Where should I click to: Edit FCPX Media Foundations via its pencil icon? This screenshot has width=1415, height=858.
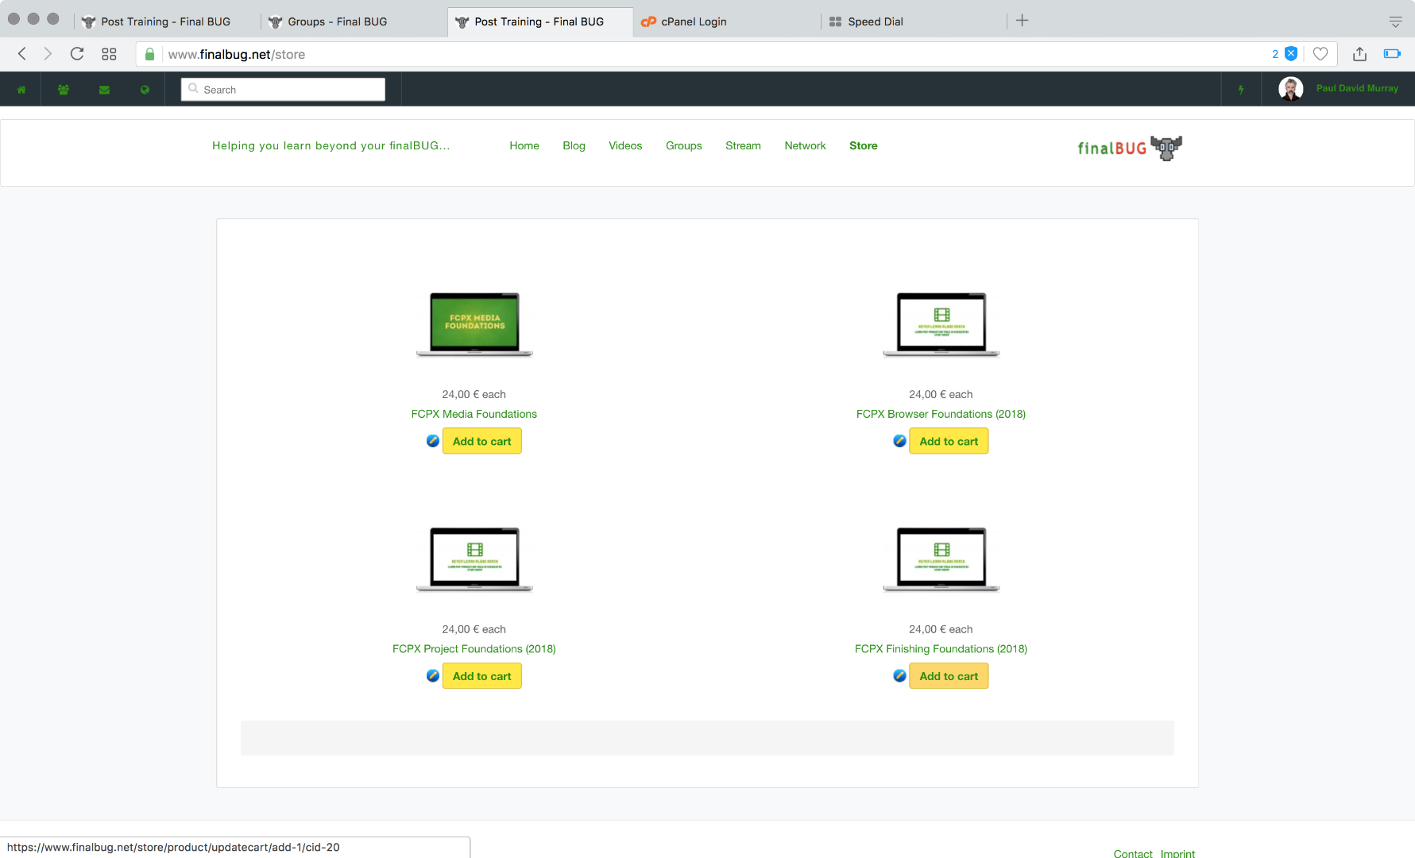point(433,441)
